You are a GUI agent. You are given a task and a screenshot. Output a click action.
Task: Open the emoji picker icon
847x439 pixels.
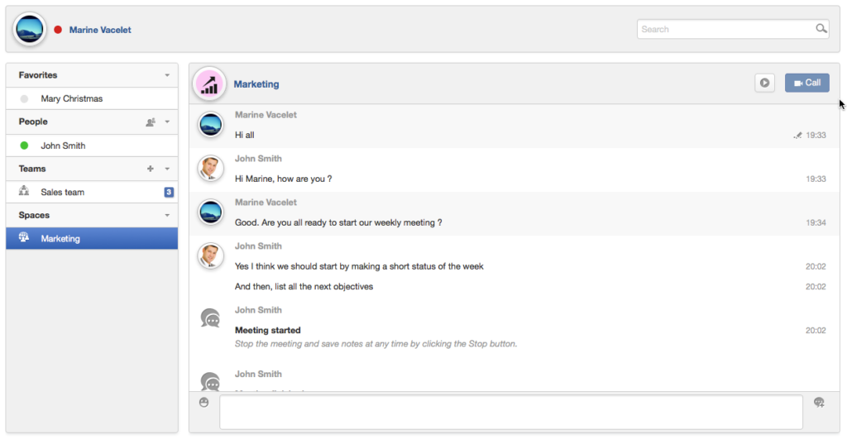[x=203, y=403]
